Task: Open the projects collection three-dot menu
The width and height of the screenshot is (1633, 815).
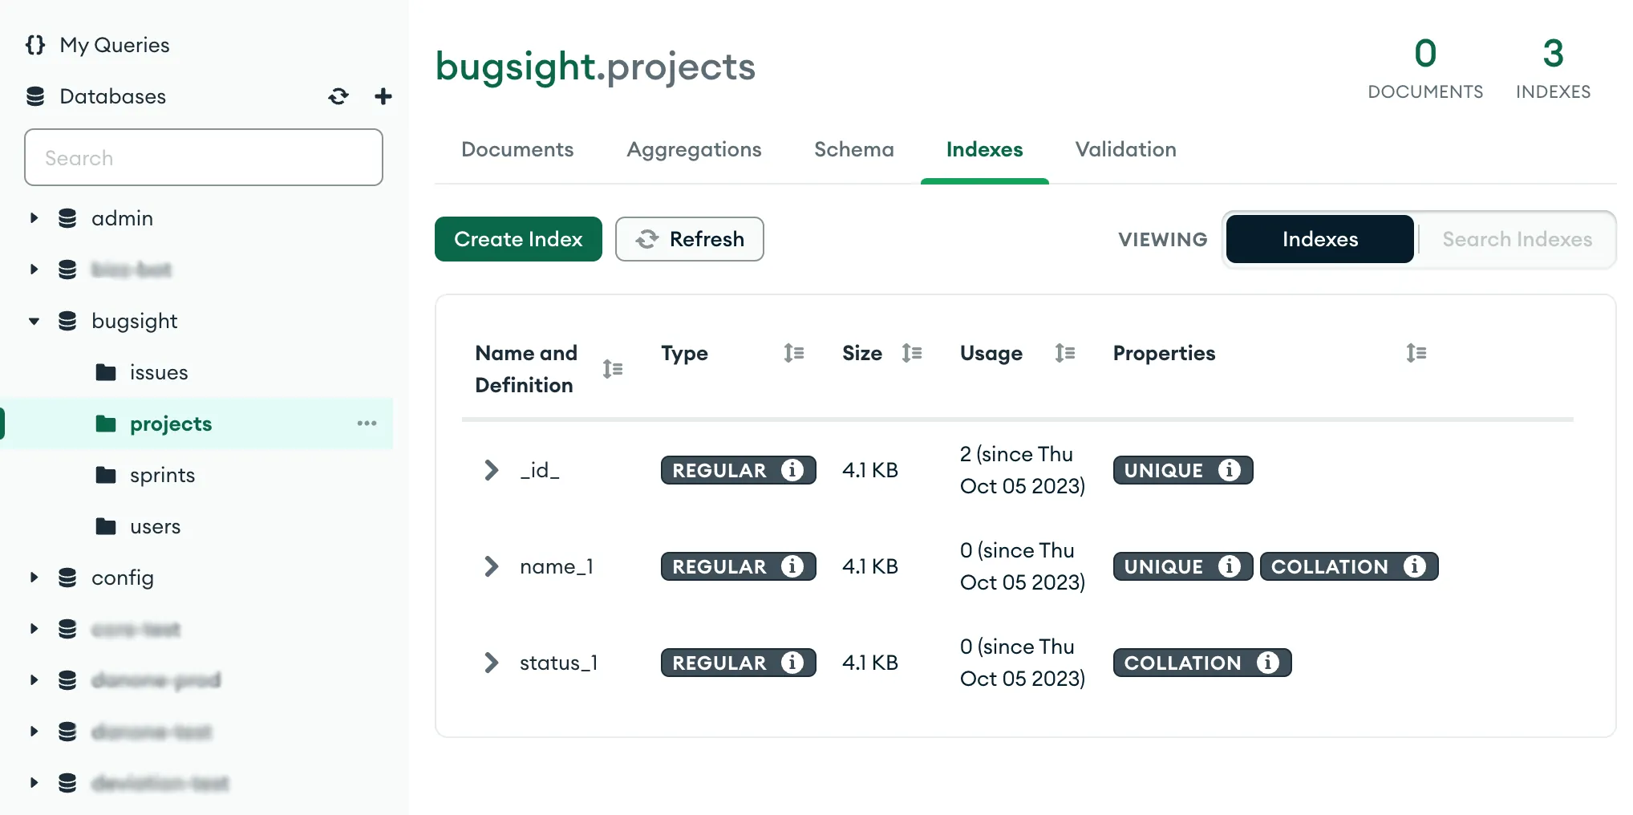Action: pyautogui.click(x=367, y=424)
